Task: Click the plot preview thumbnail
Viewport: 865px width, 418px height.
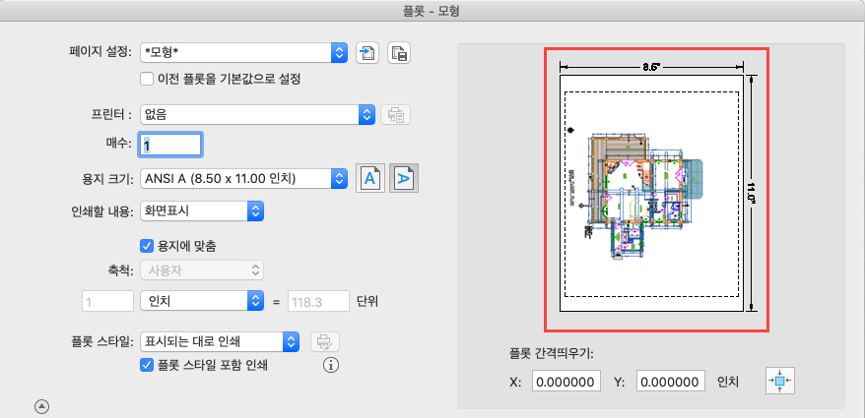Action: pyautogui.click(x=656, y=190)
